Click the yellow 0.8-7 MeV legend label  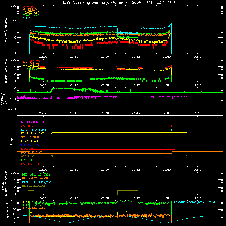[x=31, y=66]
